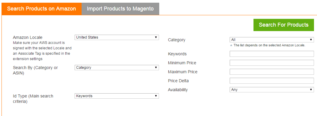Click the note about list depending on Locale
The height and width of the screenshot is (116, 317).
pos(269,45)
